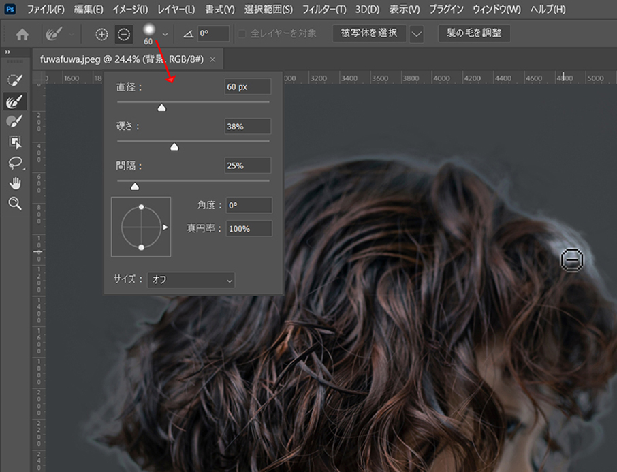Select the Lasso tool

pos(15,163)
